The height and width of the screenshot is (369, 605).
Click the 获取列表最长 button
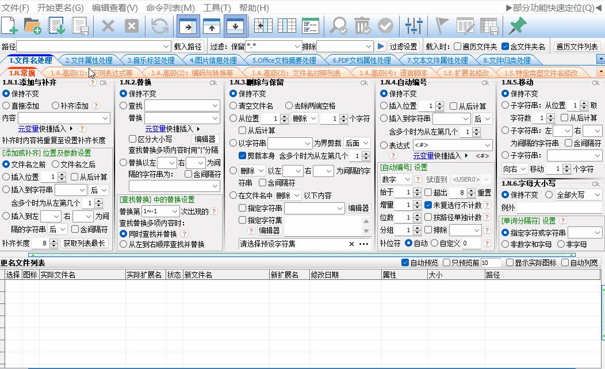tap(84, 243)
